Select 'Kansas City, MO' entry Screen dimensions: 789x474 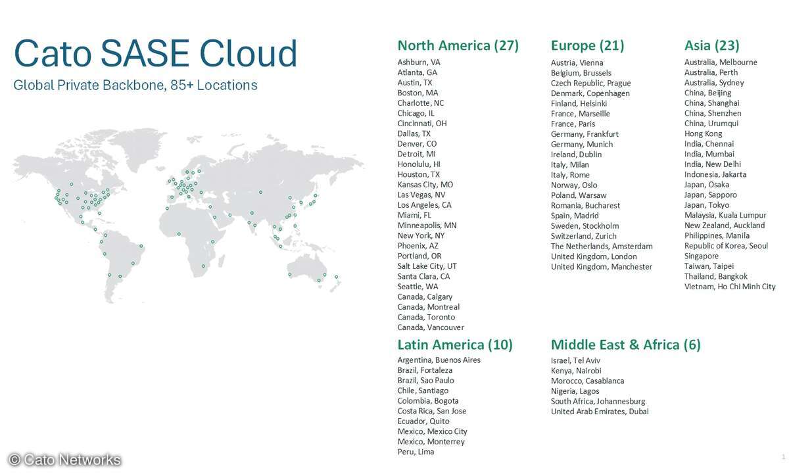(425, 185)
